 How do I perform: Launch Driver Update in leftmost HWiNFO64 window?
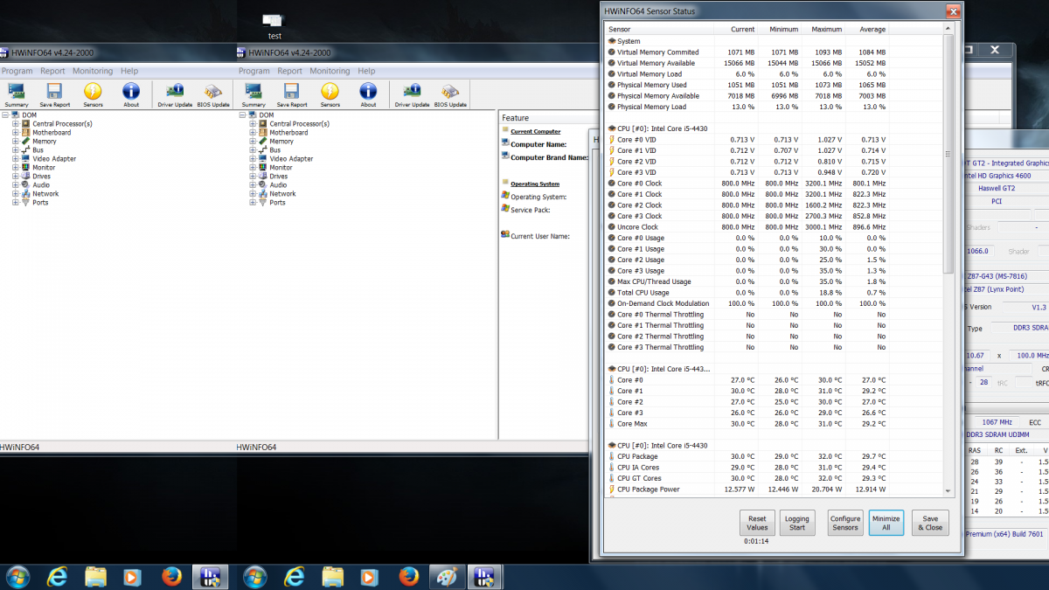pyautogui.click(x=175, y=94)
